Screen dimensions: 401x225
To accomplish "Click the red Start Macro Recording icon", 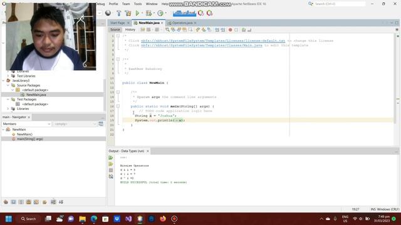I will [230, 30].
